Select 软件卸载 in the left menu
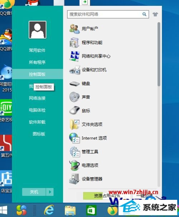Screen dimensions: 179x217 click(37, 122)
